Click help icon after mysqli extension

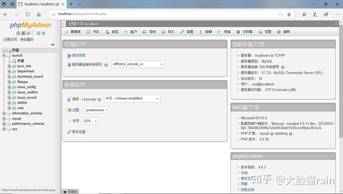(272, 134)
